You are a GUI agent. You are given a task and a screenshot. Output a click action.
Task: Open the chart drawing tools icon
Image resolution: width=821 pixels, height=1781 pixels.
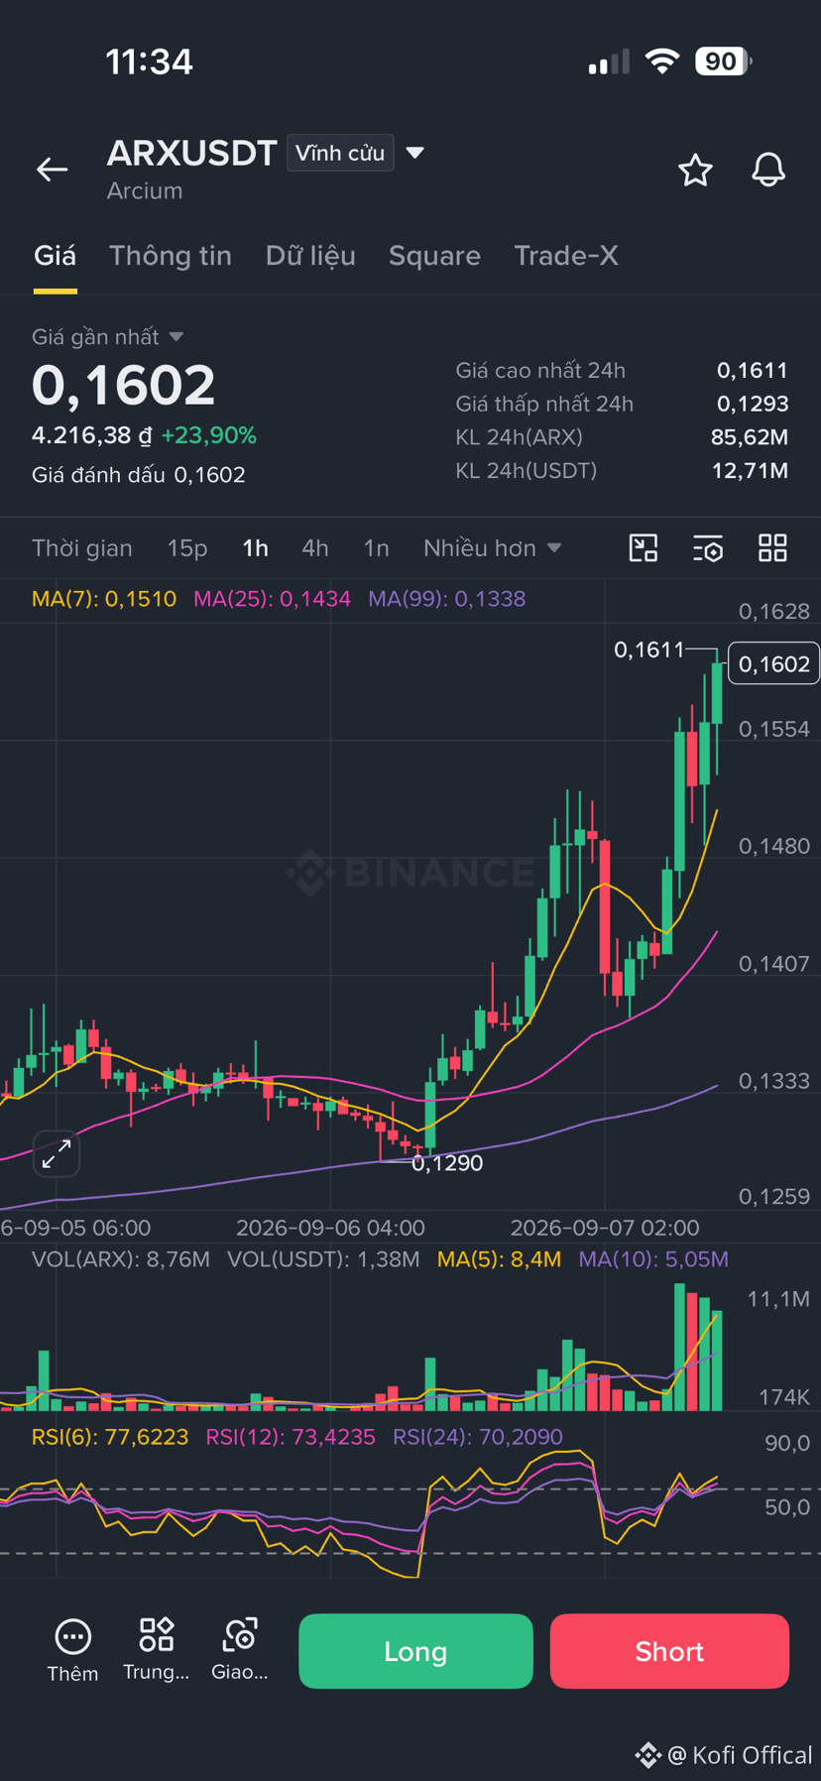pos(644,548)
